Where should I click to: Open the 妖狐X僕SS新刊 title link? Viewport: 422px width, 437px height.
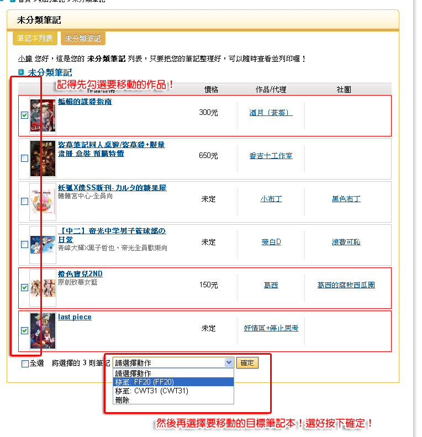112,188
